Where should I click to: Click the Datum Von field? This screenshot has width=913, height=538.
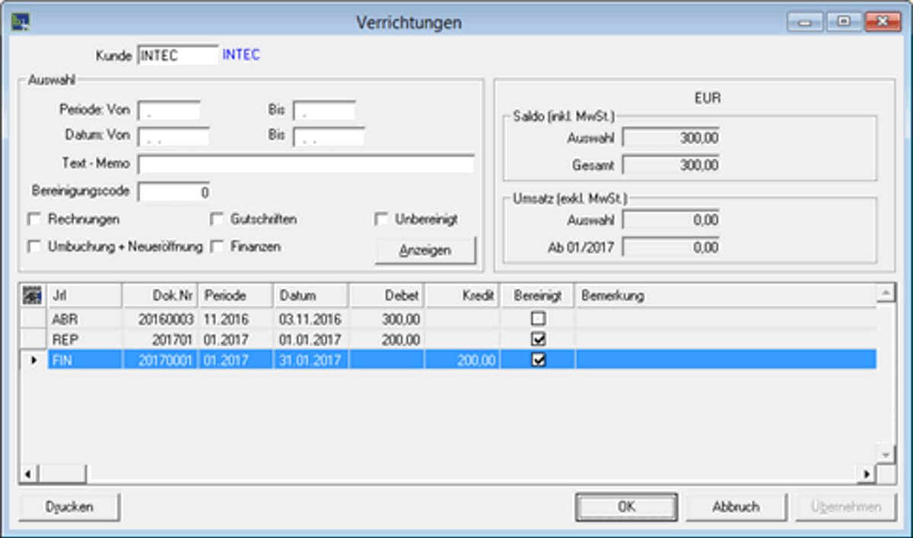coord(173,137)
